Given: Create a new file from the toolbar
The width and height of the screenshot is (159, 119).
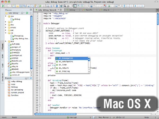Looking at the screenshot, I should point(14,6).
